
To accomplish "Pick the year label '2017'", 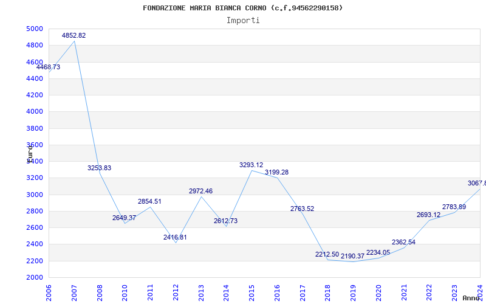I will click(x=303, y=293).
